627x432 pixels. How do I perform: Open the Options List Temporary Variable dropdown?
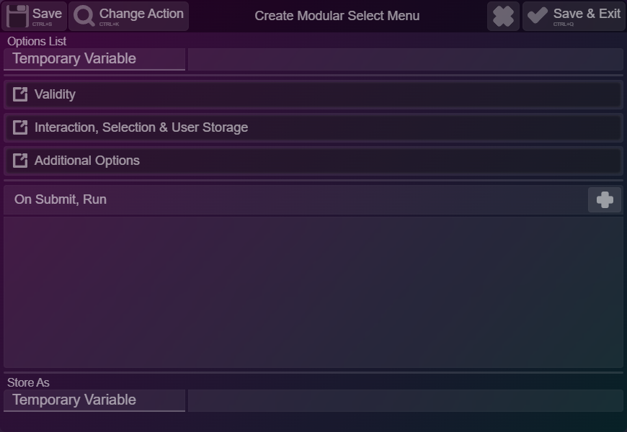click(94, 59)
